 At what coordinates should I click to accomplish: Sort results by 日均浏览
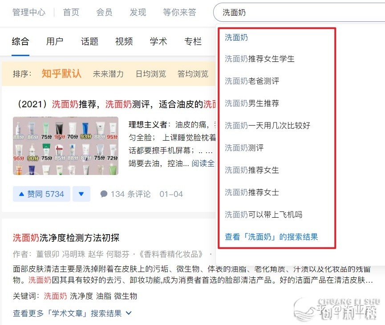pos(151,74)
